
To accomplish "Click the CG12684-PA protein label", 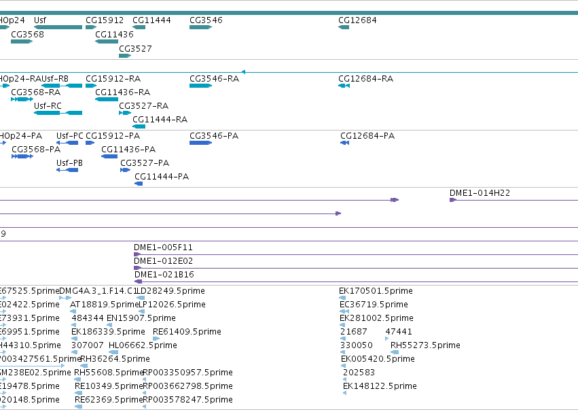I will [367, 136].
